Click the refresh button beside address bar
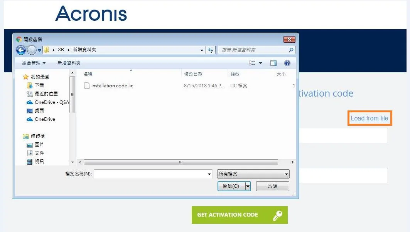Viewport: 410px width, 232px height. (211, 50)
